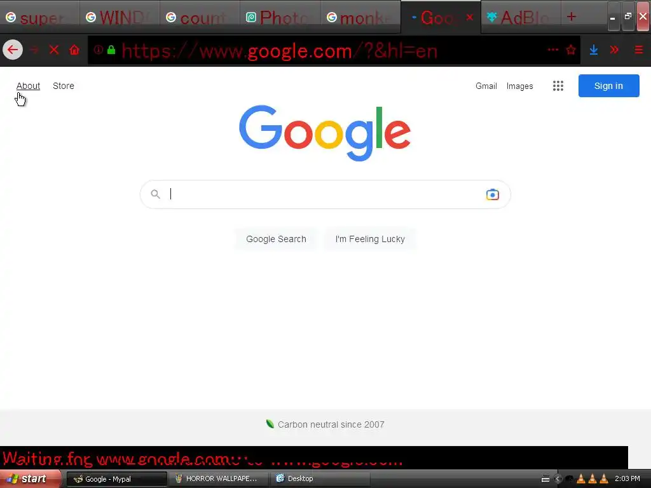
Task: Open page actions three-dots in address bar
Action: pos(552,50)
